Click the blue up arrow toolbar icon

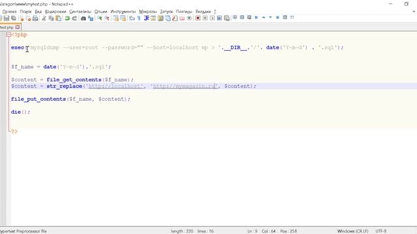tap(263, 18)
